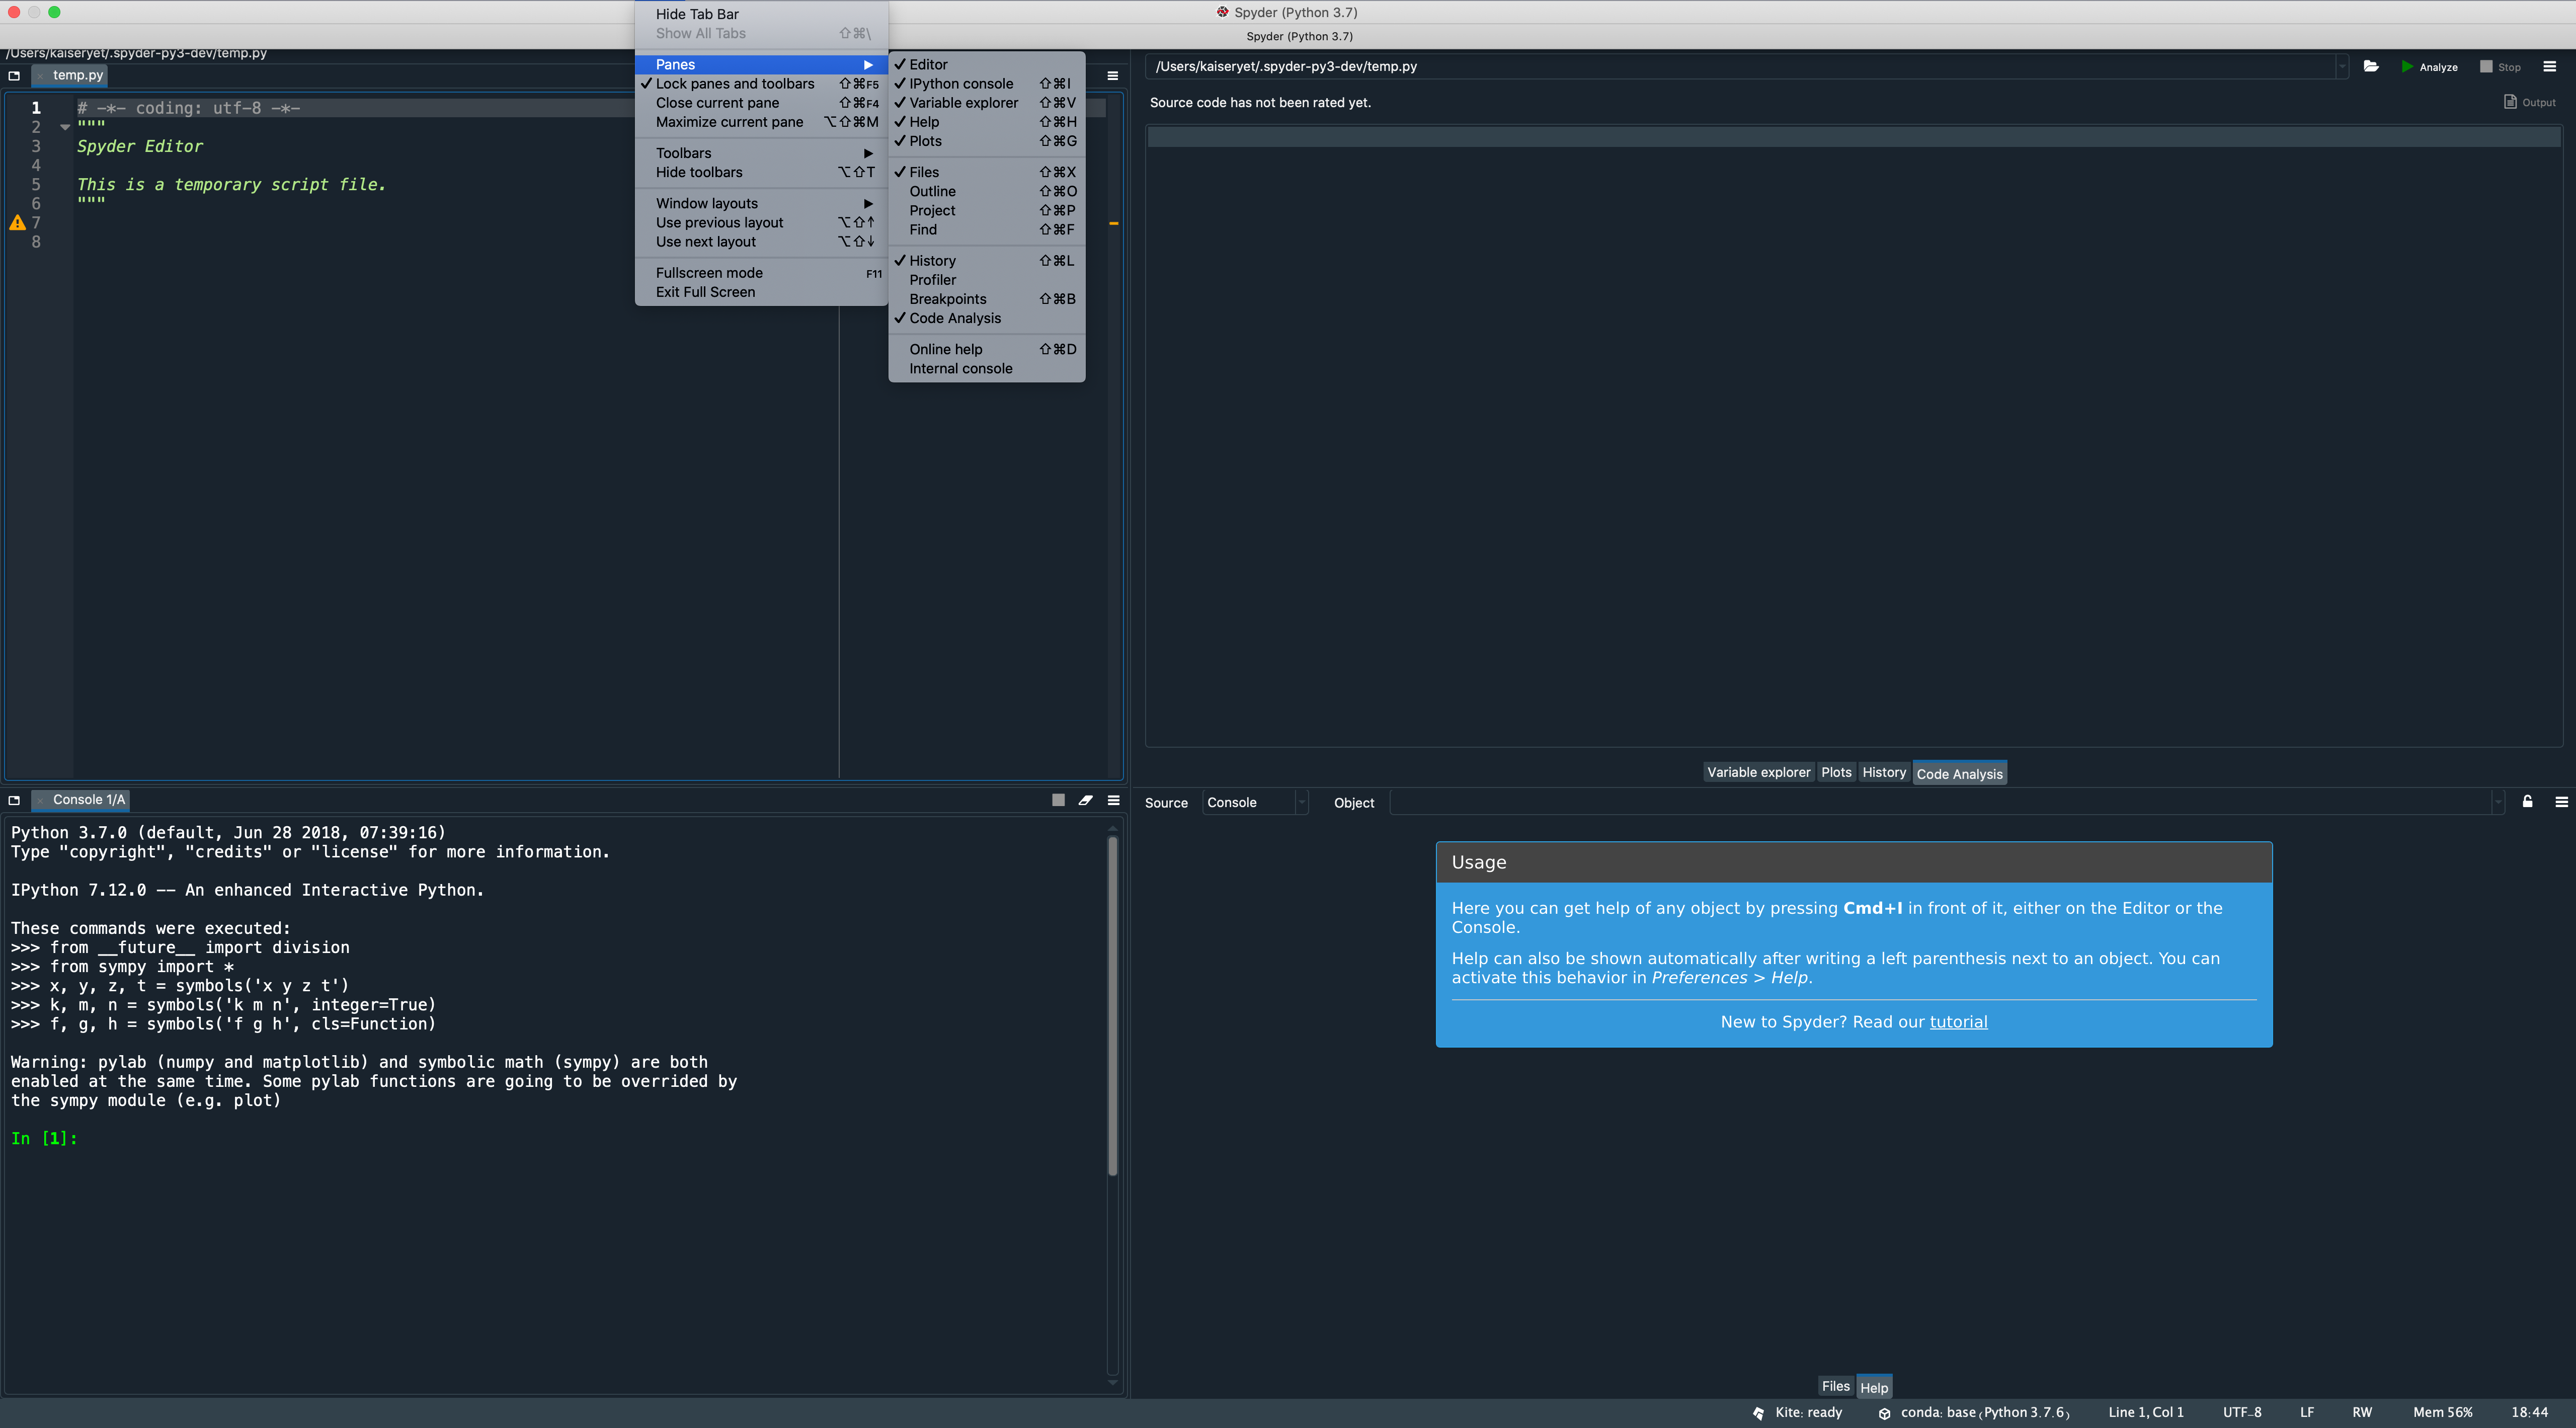Open the editor pane hamburger options
Viewport: 2576px width, 1428px height.
click(x=1112, y=76)
